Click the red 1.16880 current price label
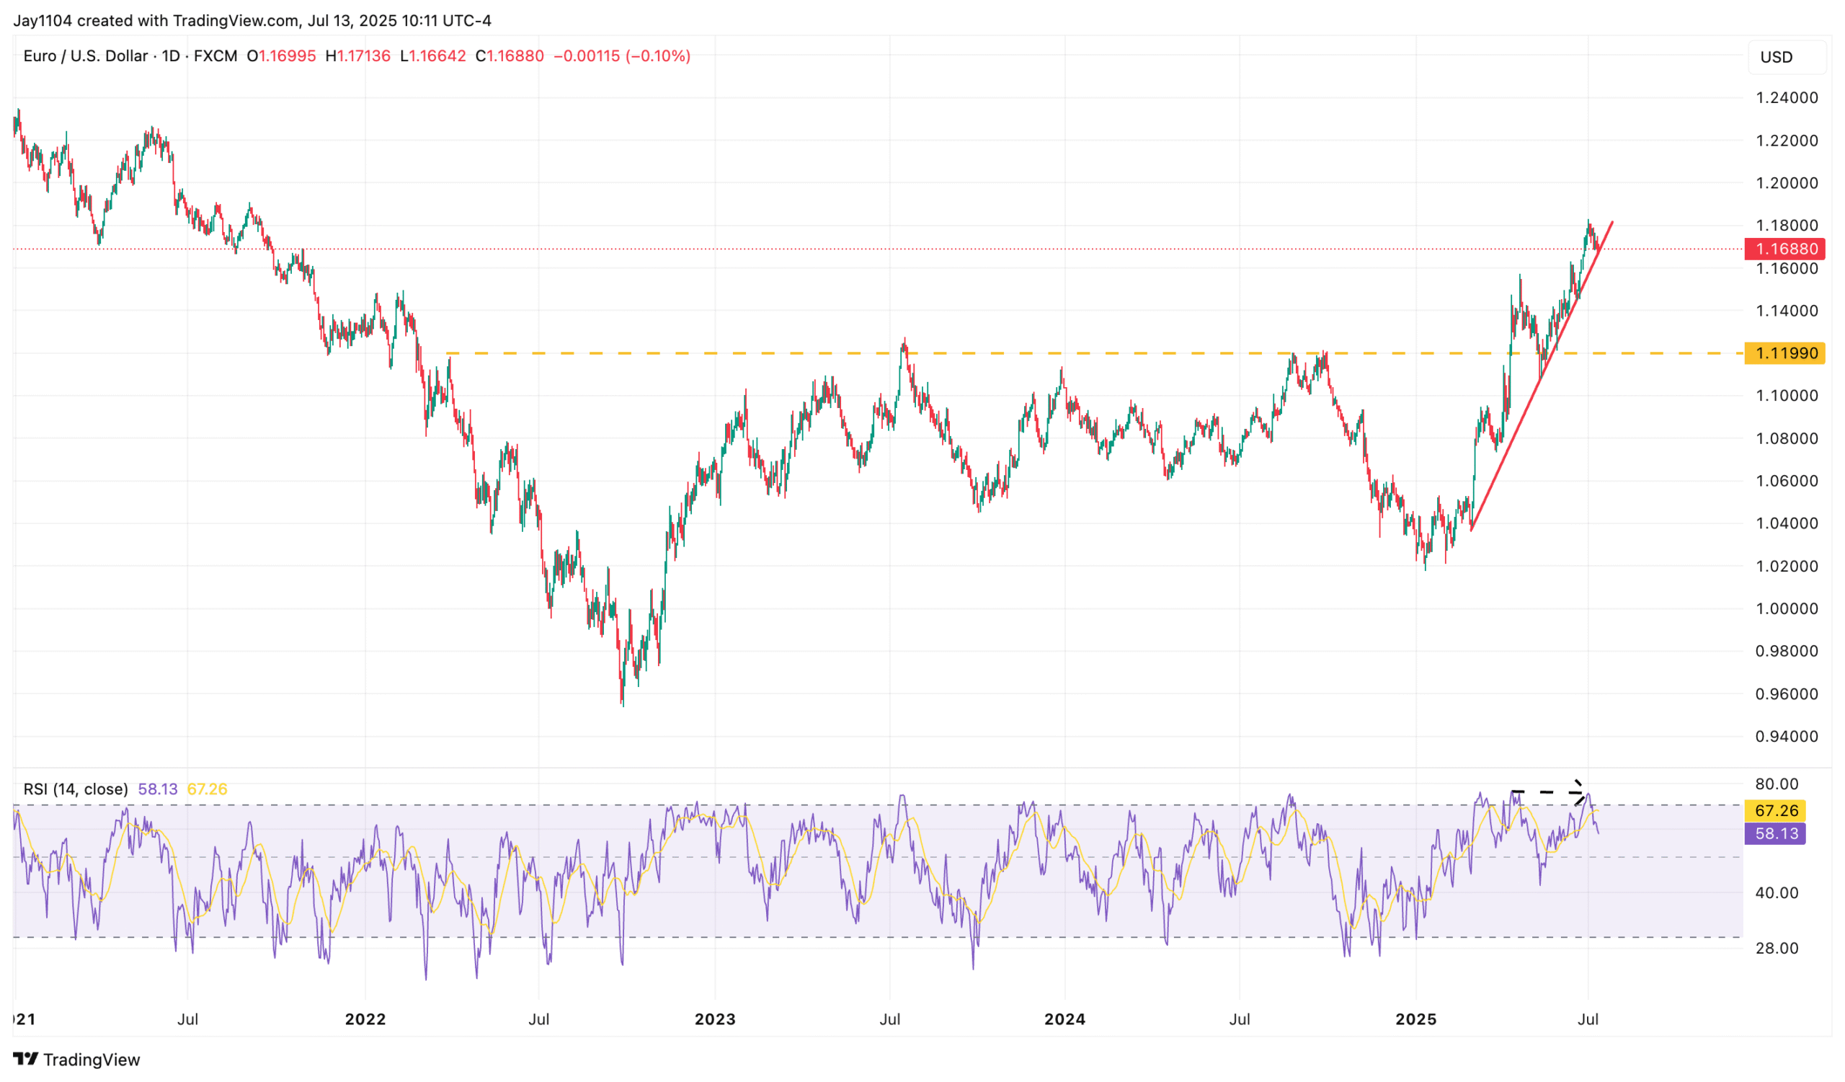 coord(1785,249)
